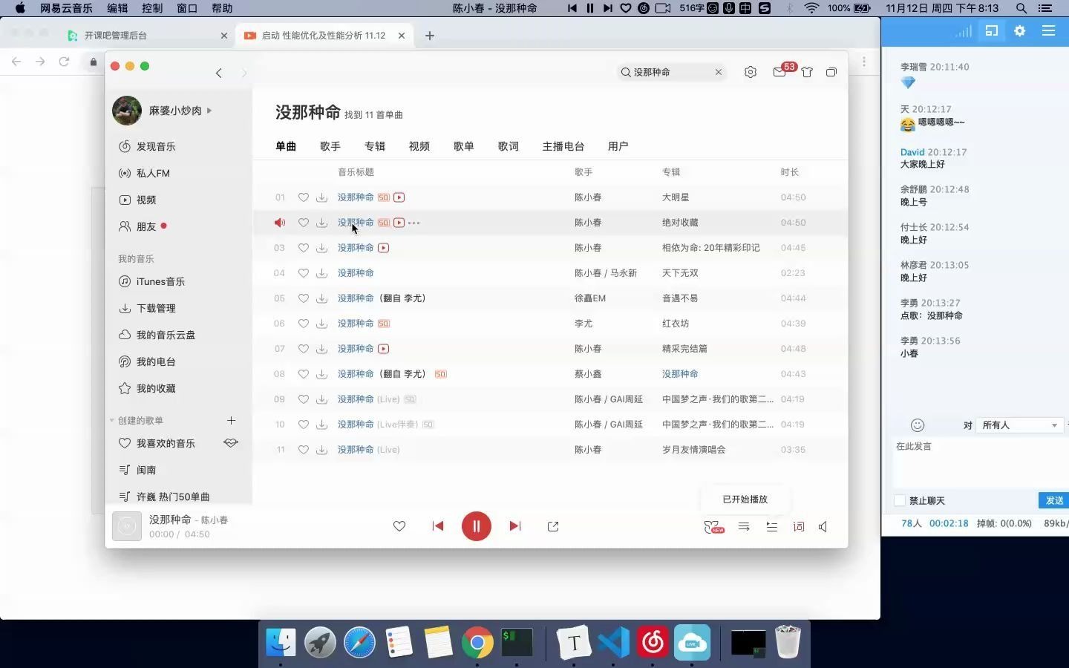Open the 所有人 recipient dropdown
1069x668 pixels.
click(x=1020, y=425)
